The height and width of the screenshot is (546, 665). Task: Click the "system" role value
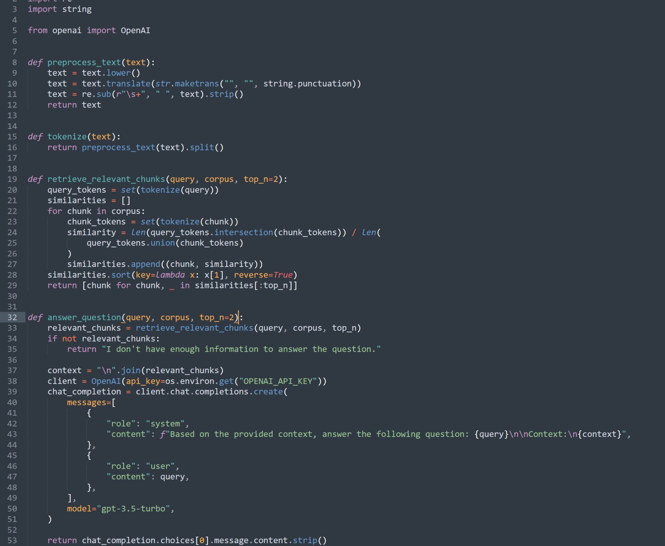[165, 424]
